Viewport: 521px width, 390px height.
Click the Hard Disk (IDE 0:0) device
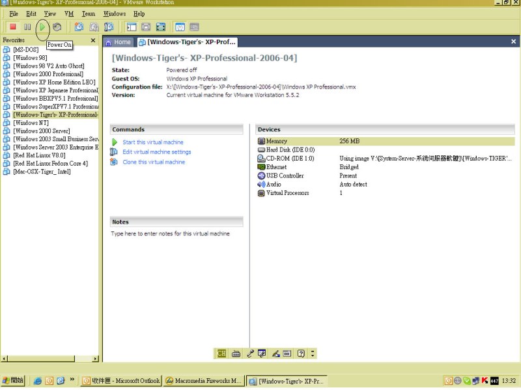click(286, 150)
